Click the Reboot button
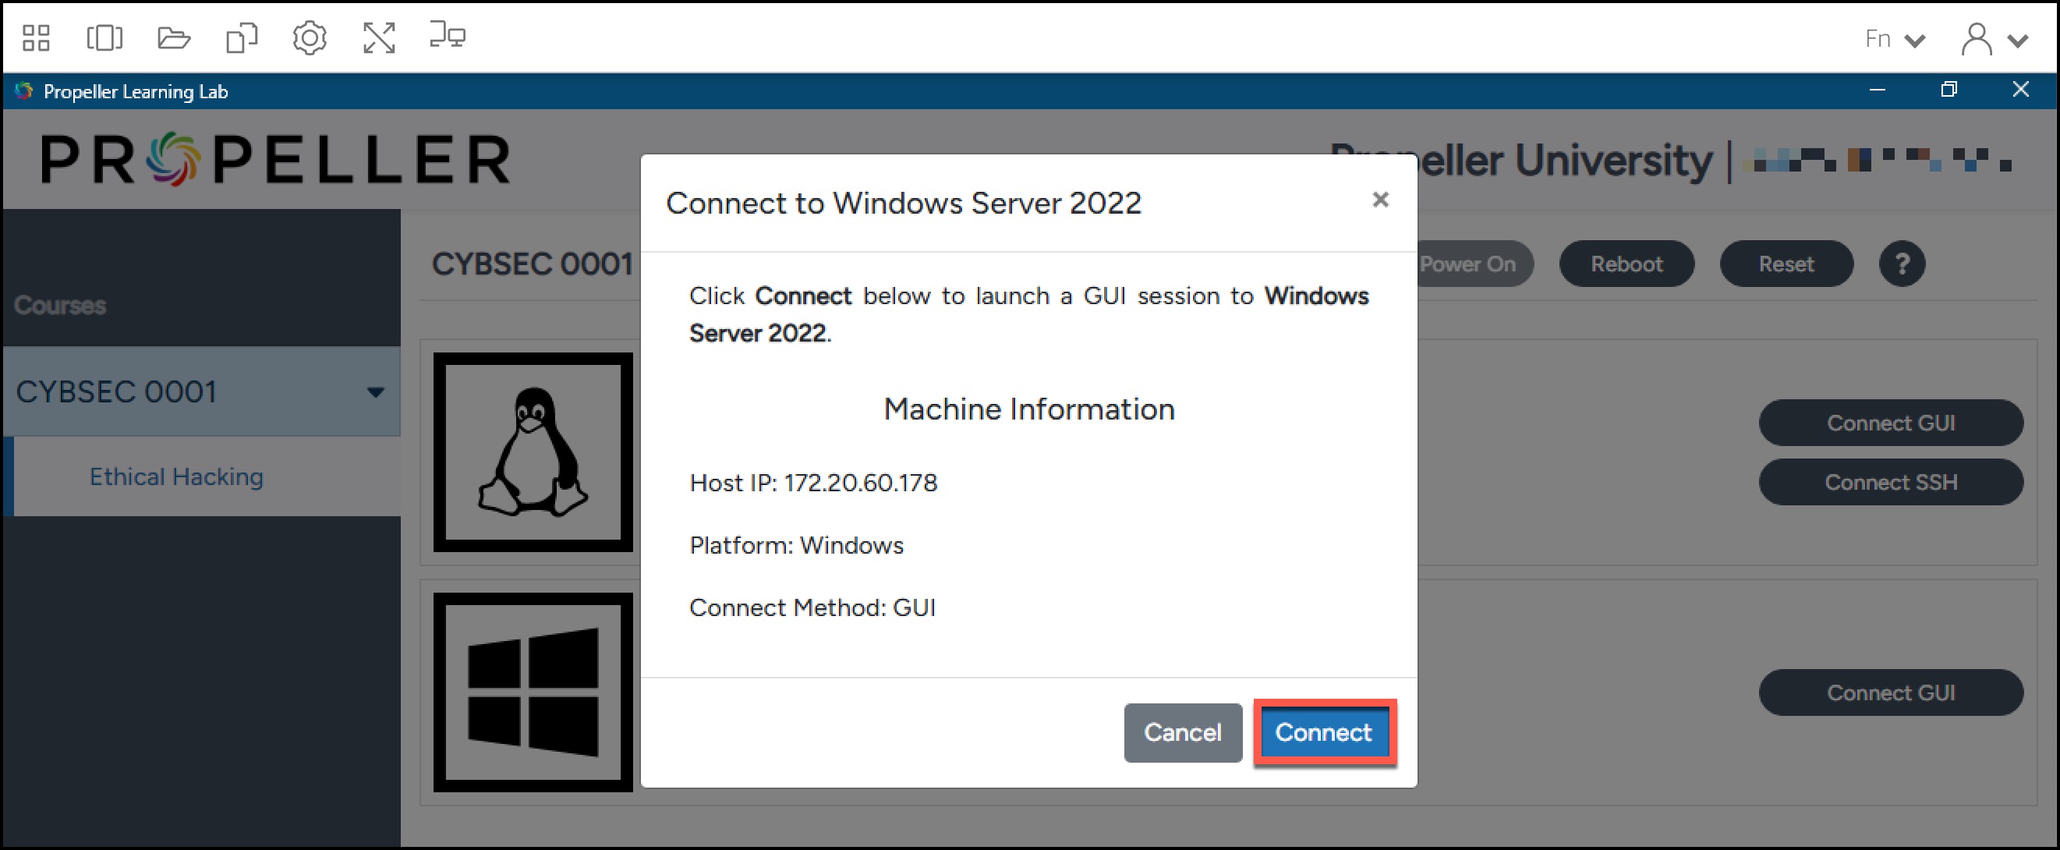2060x850 pixels. (1626, 264)
